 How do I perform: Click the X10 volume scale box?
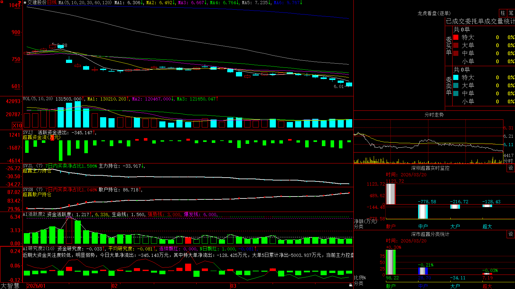click(17, 126)
